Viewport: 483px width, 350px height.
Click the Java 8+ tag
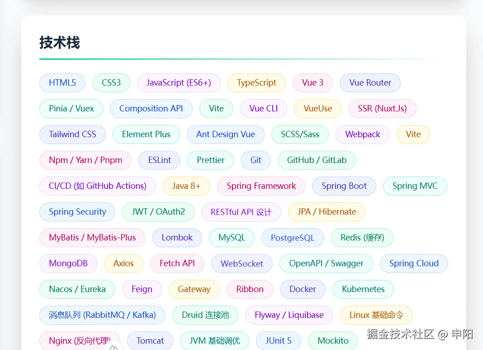(x=186, y=186)
